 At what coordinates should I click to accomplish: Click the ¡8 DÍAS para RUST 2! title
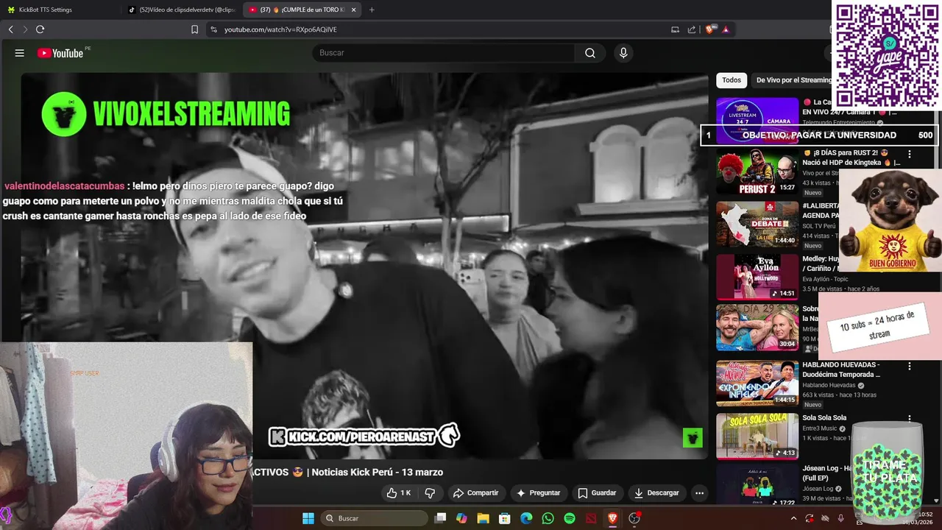coord(851,158)
